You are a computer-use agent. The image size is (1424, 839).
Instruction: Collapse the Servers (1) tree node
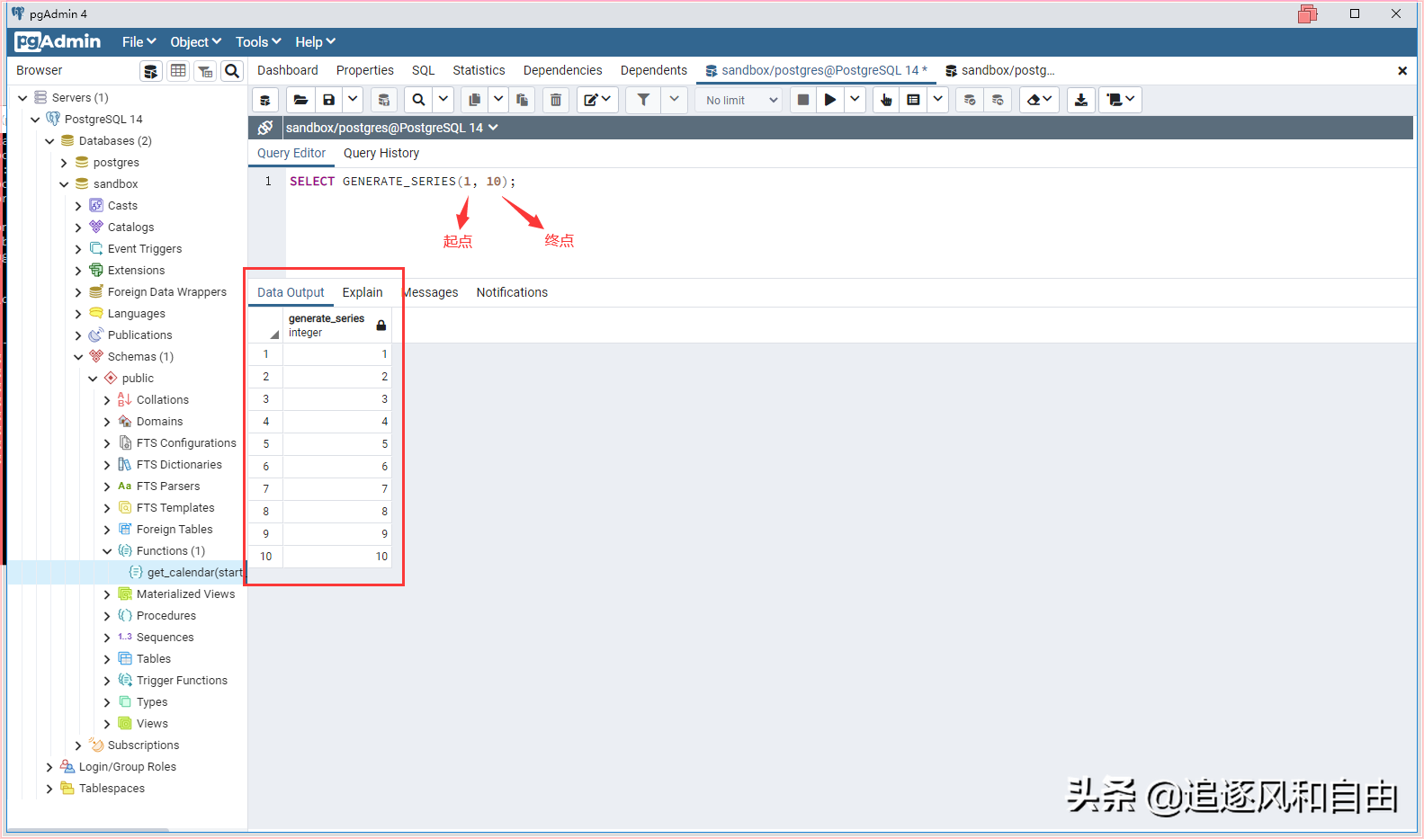pos(22,98)
